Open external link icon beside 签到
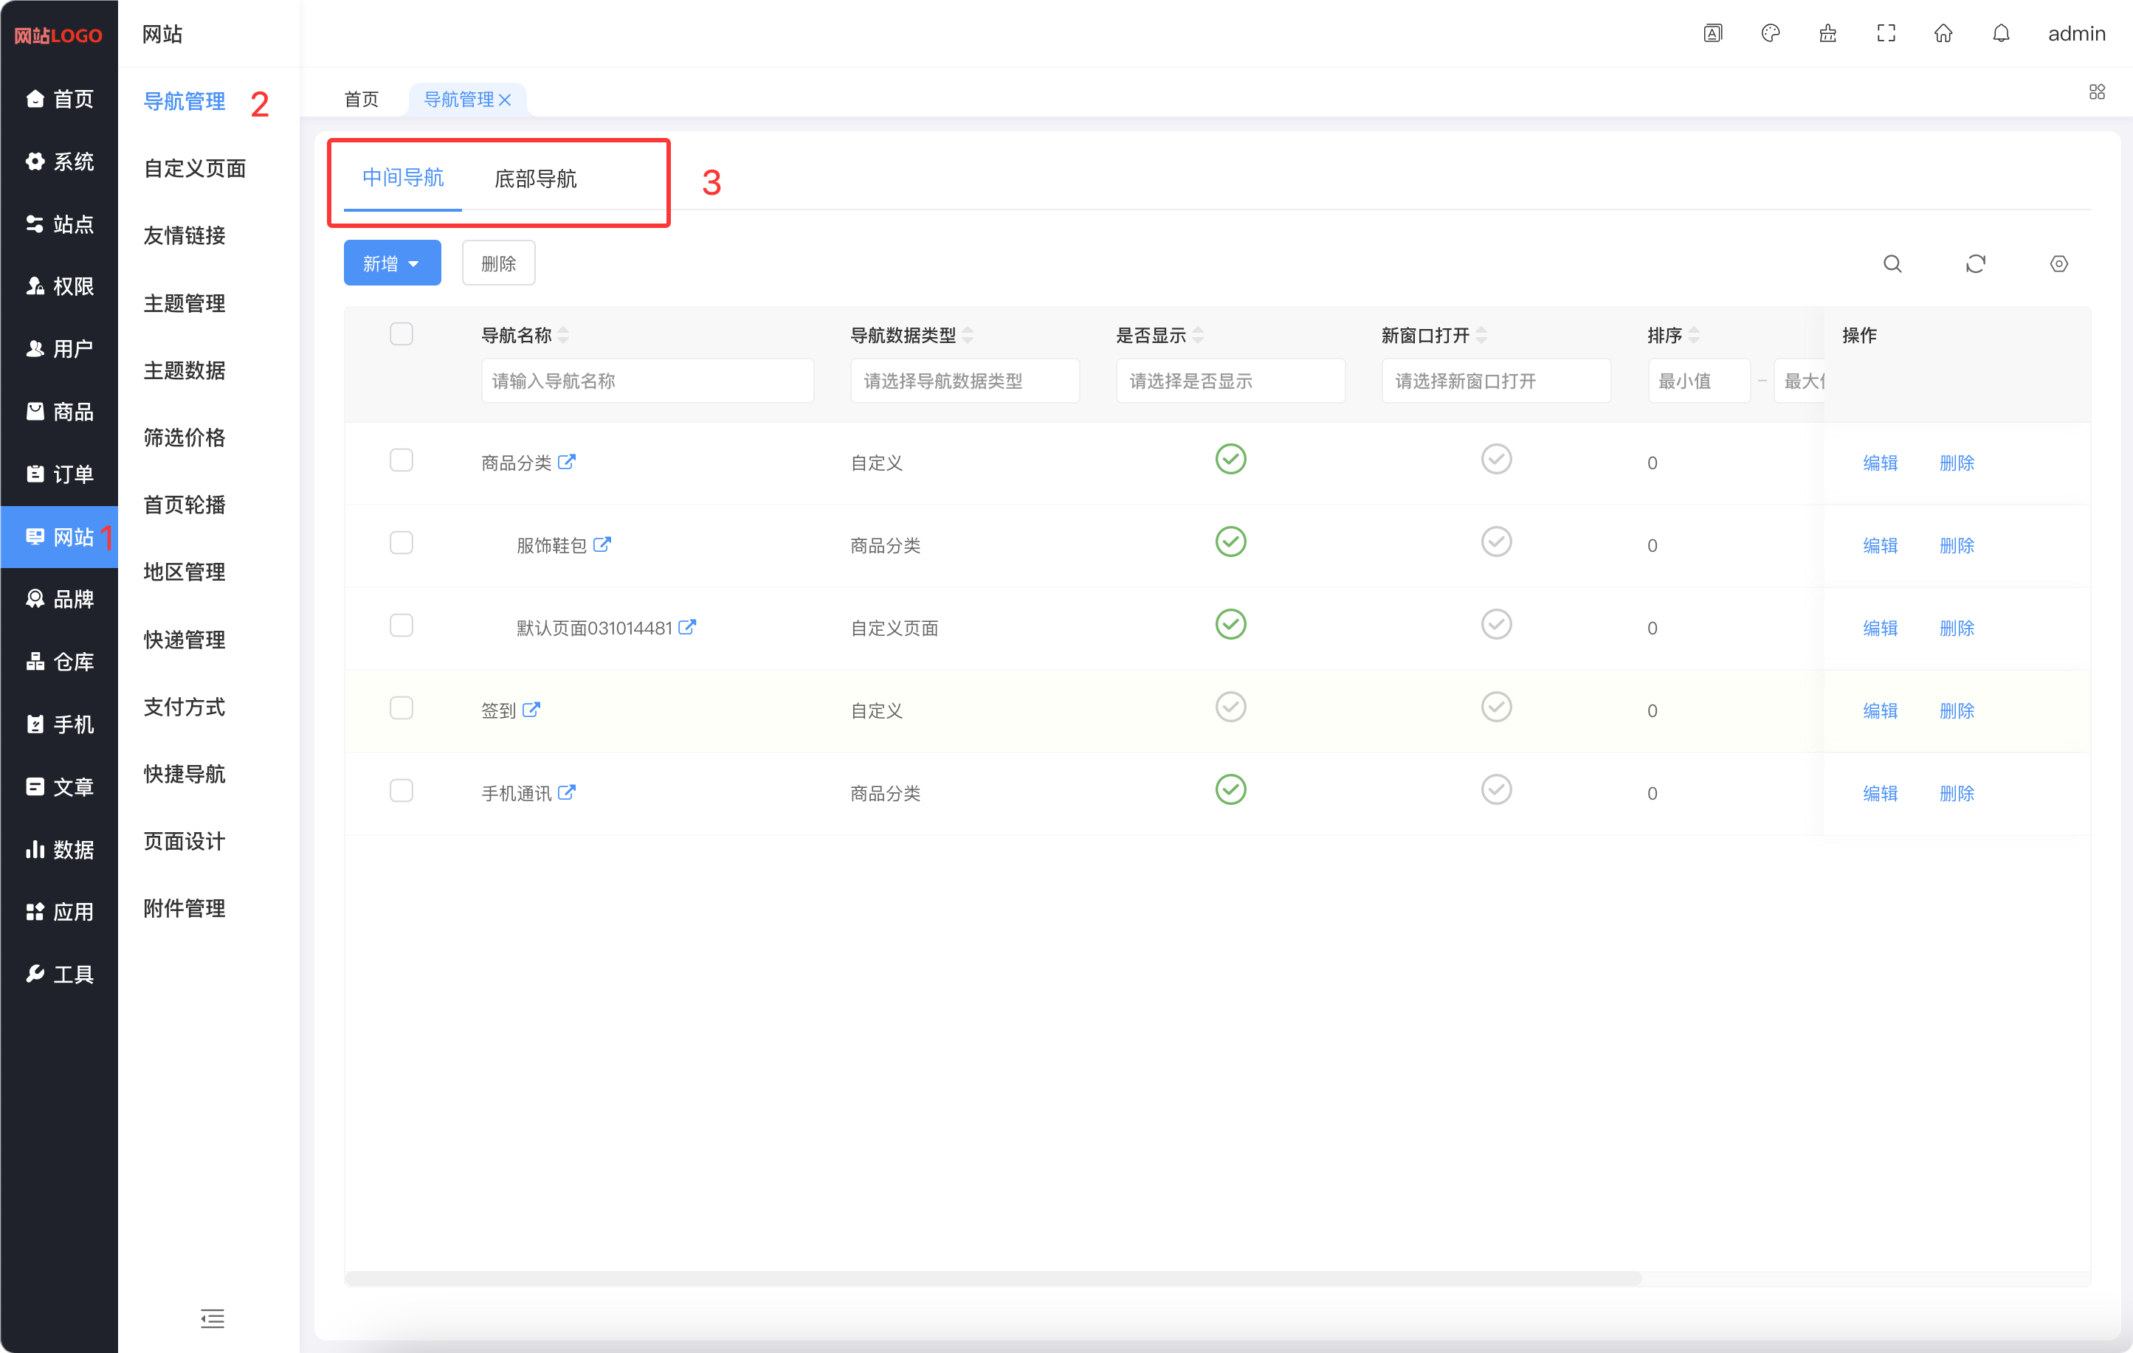 point(531,709)
